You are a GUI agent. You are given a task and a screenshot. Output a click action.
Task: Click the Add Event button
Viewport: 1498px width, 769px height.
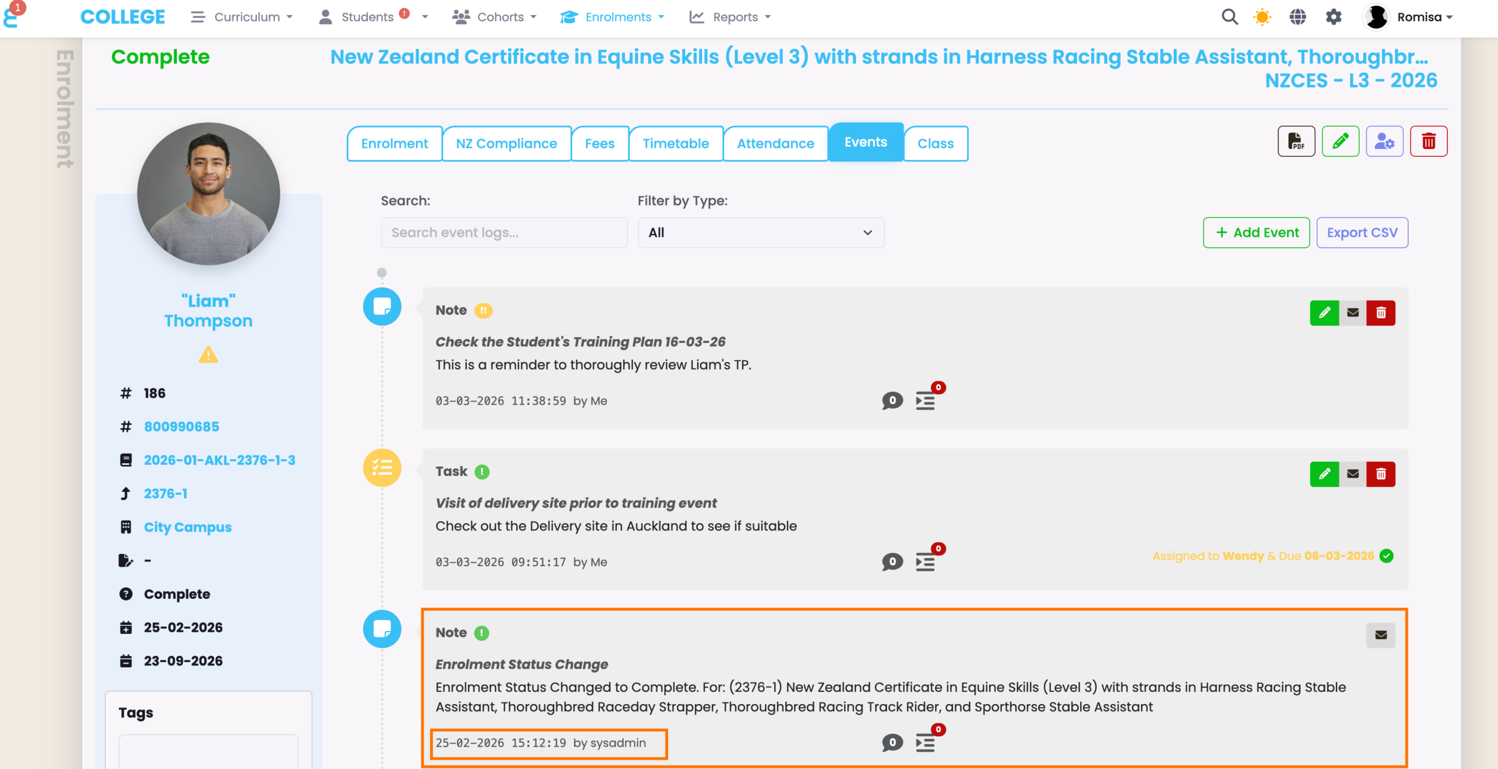(x=1256, y=233)
